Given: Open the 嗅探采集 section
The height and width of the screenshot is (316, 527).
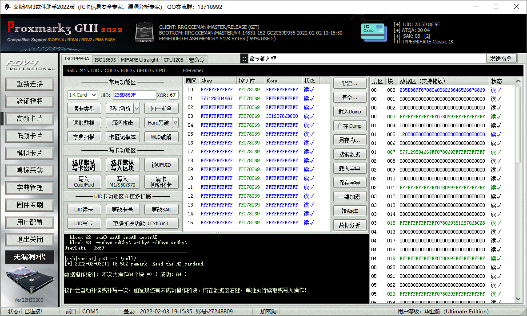Looking at the screenshot, I should 30,170.
